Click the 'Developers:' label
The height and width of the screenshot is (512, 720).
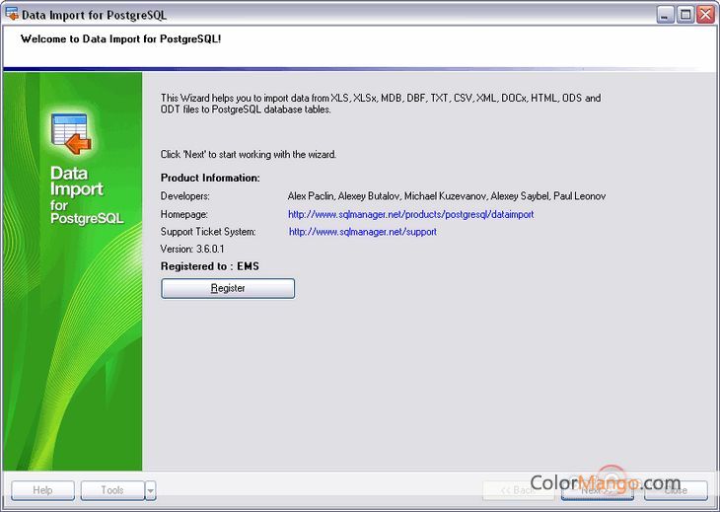click(185, 196)
